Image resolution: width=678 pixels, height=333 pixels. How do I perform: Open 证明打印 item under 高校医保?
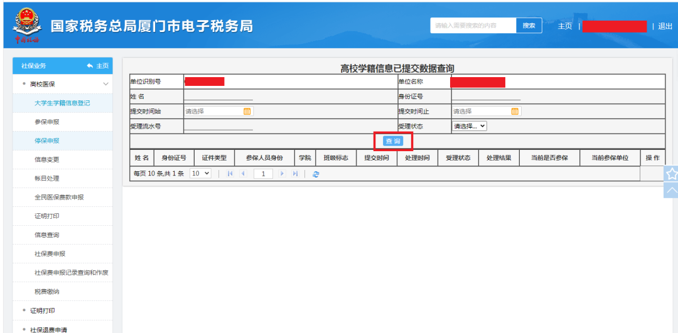click(x=62, y=216)
